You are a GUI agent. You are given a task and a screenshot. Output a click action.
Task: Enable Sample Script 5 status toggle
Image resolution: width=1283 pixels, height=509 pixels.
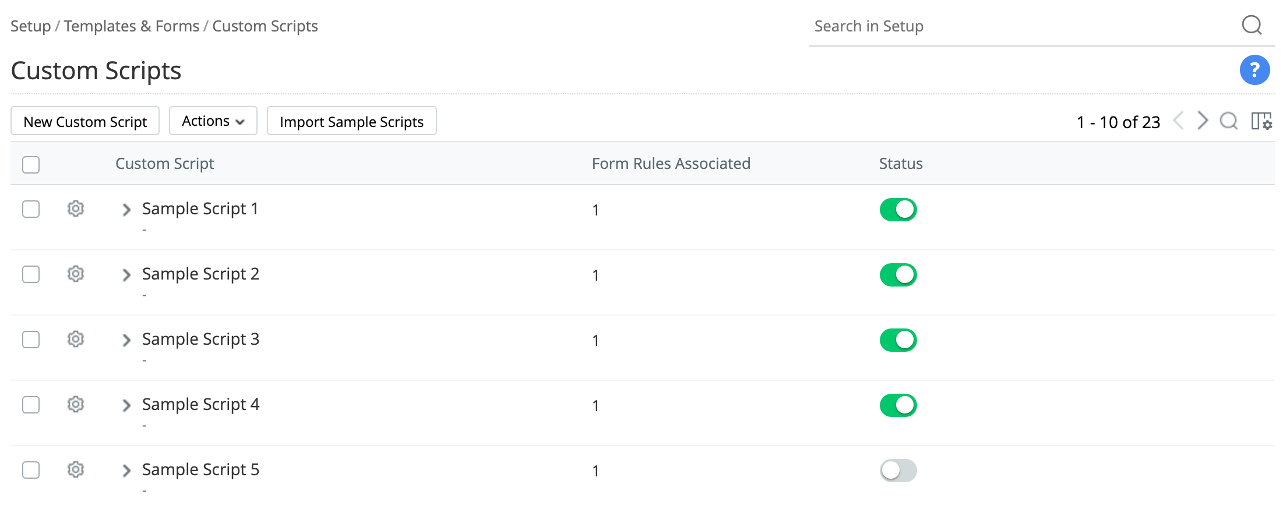[898, 471]
